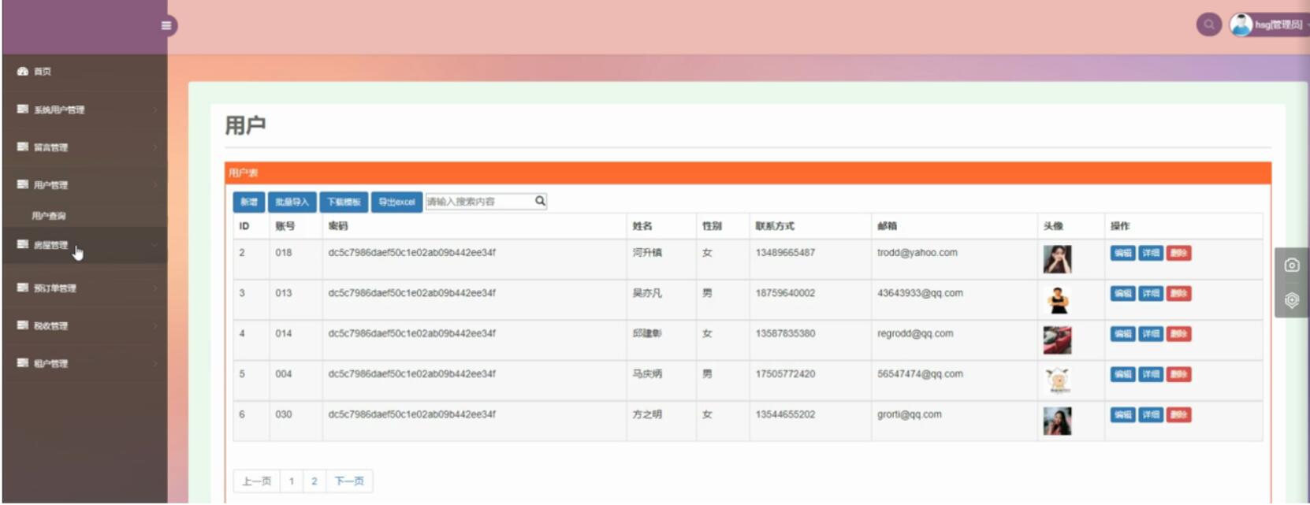This screenshot has width=1310, height=505.
Task: View details for account 014
Action: point(1151,334)
